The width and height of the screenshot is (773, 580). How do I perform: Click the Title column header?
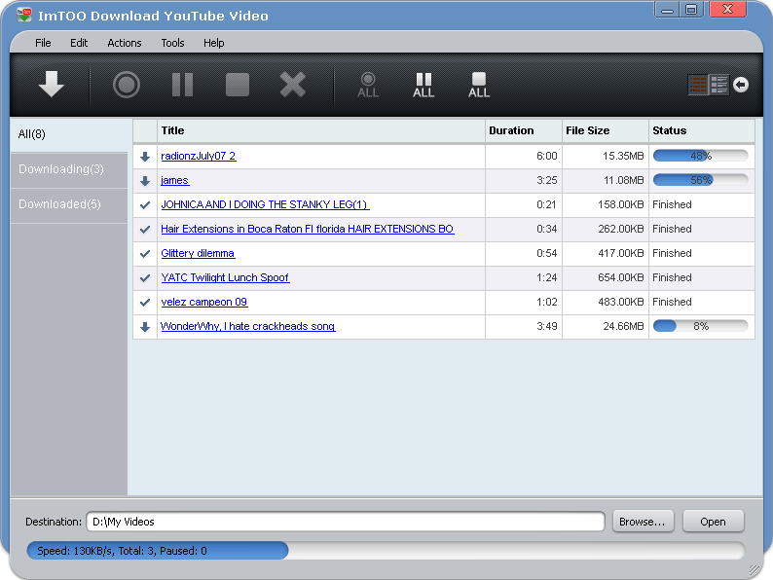click(321, 131)
